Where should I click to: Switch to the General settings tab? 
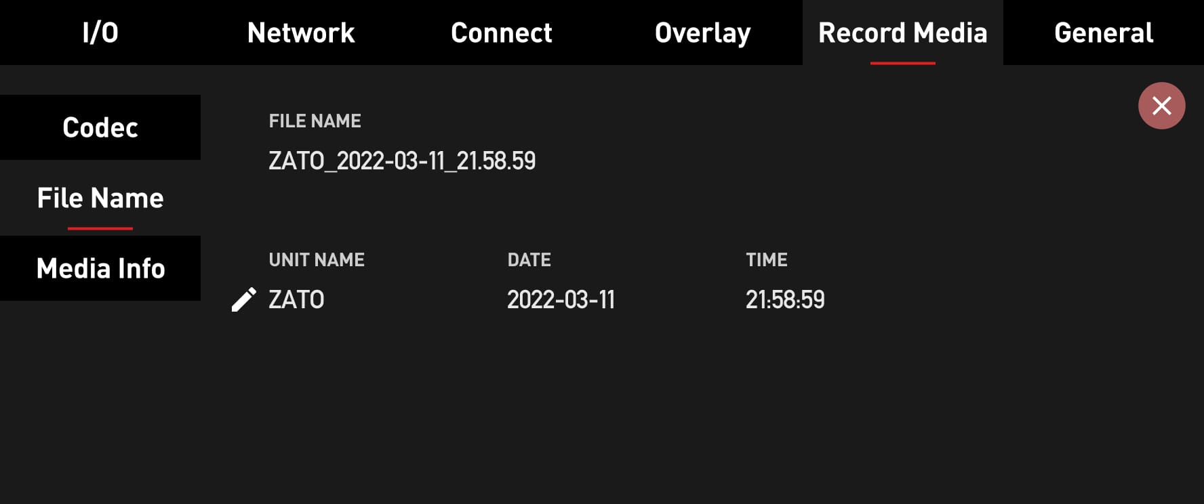(x=1102, y=33)
